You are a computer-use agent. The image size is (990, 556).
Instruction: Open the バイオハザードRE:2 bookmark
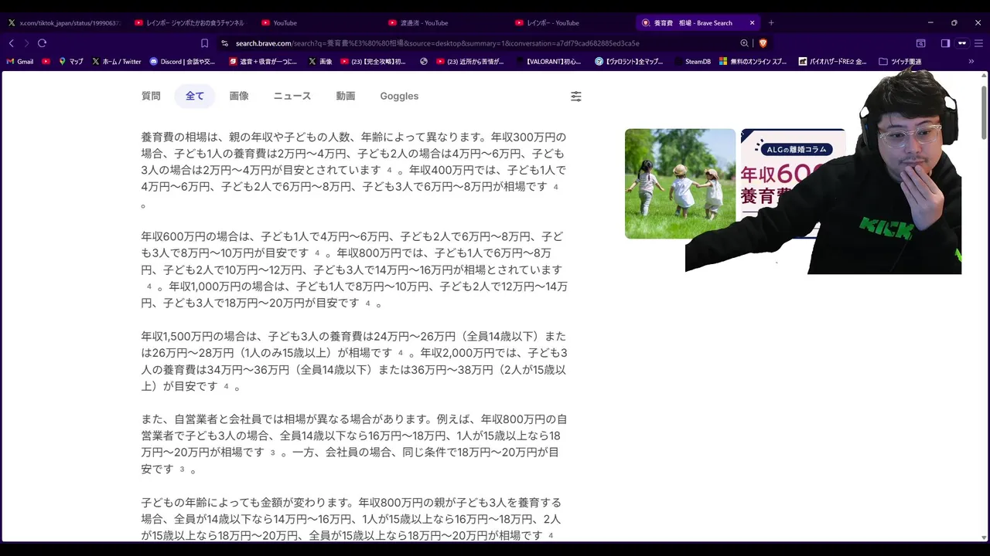(833, 61)
